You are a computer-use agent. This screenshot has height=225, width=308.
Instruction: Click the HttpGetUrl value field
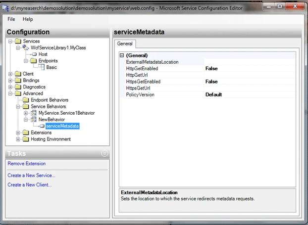pyautogui.click(x=250, y=75)
